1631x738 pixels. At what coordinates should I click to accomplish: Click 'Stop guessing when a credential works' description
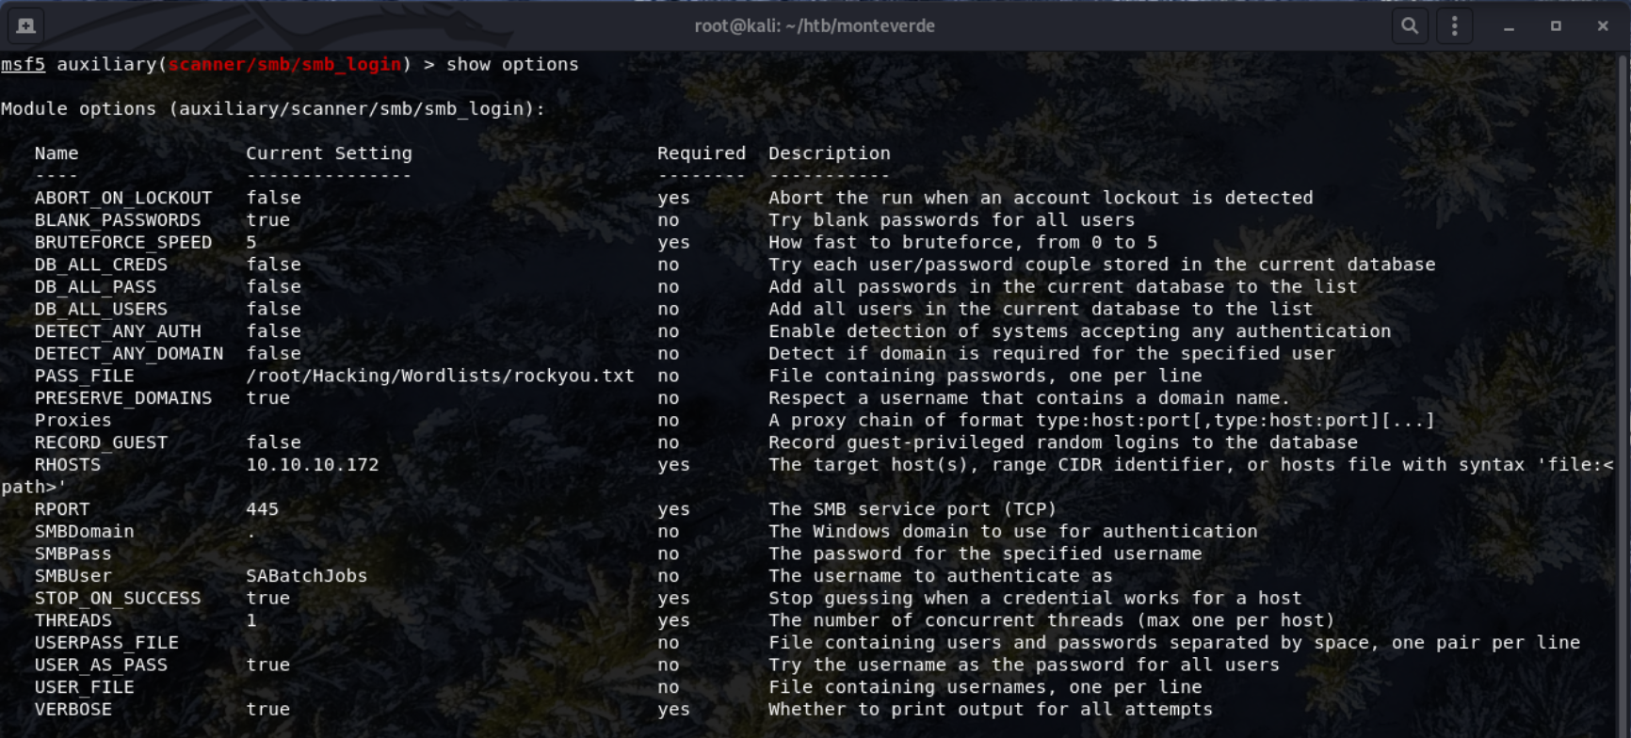click(1035, 598)
